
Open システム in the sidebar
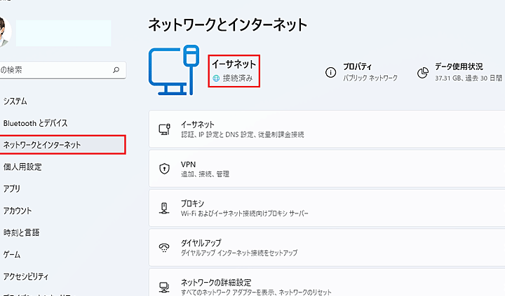coord(15,101)
